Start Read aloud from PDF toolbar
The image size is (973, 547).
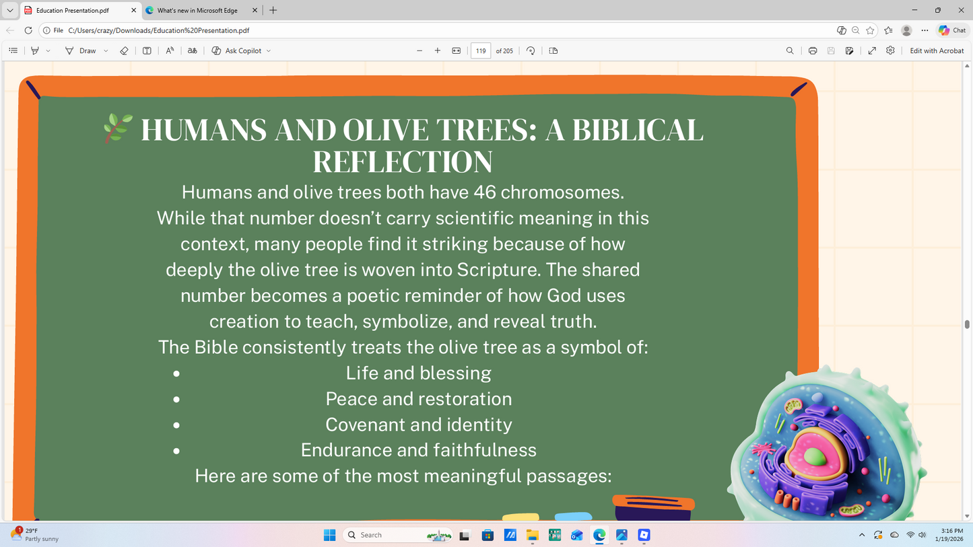(x=170, y=50)
